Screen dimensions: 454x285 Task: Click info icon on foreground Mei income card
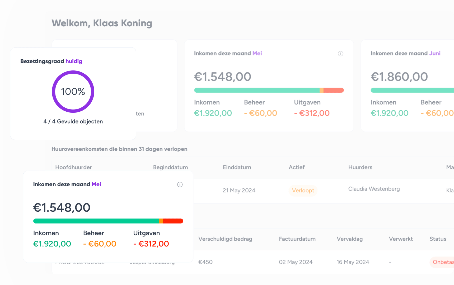180,184
